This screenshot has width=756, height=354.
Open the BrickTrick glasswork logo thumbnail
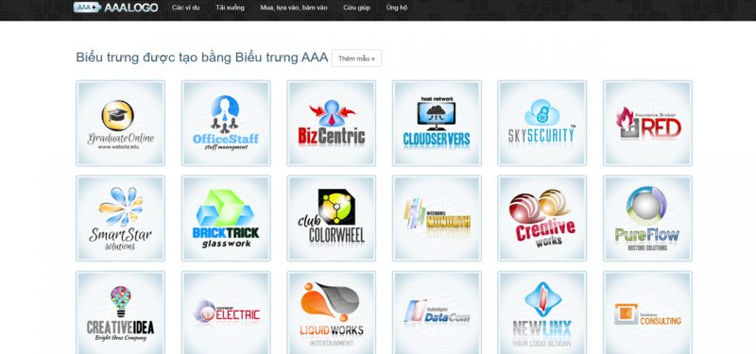pyautogui.click(x=226, y=218)
